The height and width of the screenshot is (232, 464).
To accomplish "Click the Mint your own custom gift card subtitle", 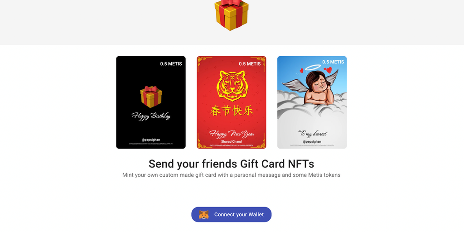I will click(232, 175).
